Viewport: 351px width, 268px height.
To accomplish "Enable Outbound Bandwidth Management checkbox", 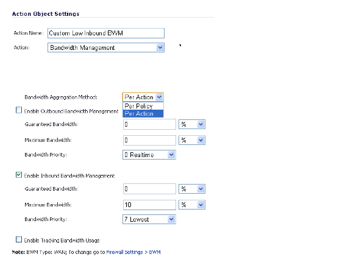I will [x=19, y=110].
